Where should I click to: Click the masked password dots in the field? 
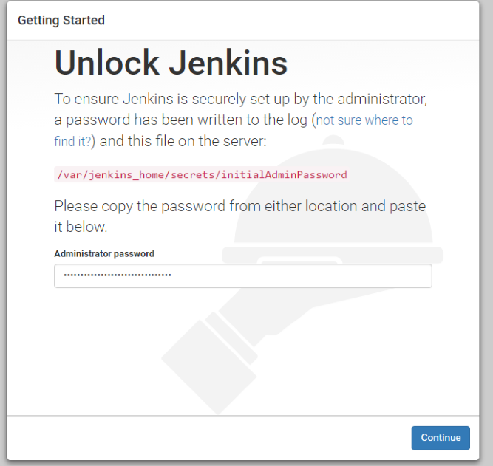[x=118, y=275]
